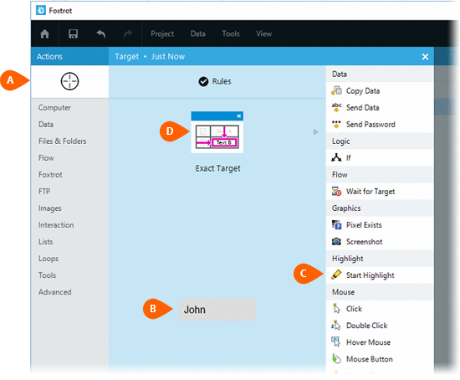Select the Advanced actions category
Screen dimensions: 460x380
(55, 292)
